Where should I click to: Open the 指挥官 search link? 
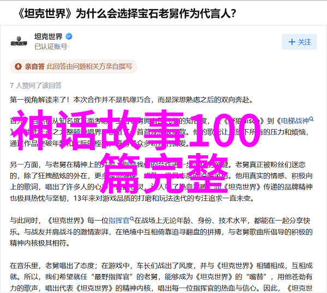click(121, 220)
